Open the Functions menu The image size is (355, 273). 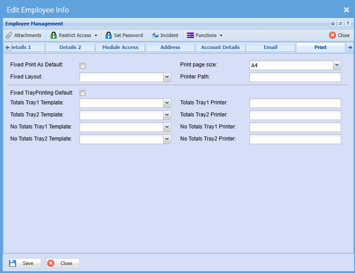click(204, 35)
